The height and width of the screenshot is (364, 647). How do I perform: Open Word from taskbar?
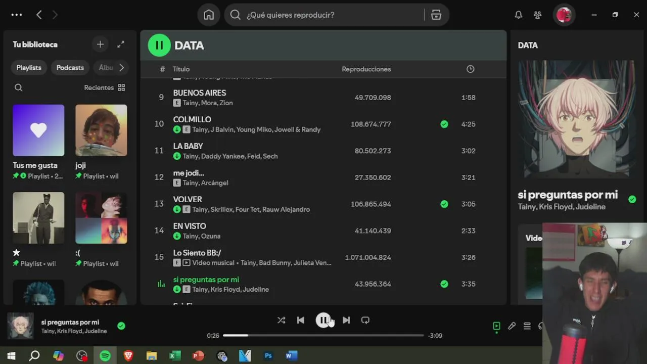tap(291, 356)
